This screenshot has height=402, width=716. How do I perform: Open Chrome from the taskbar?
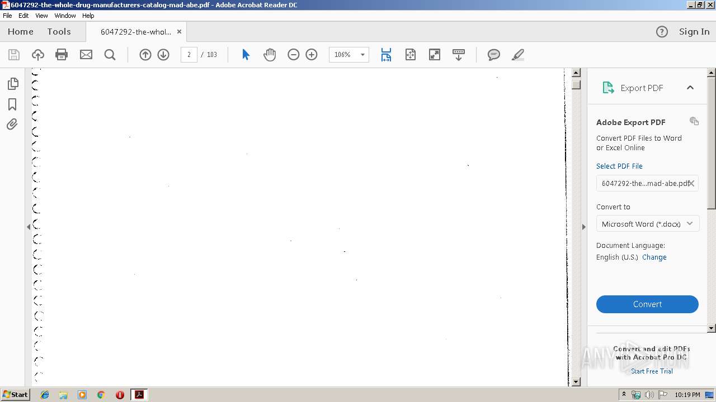click(101, 395)
